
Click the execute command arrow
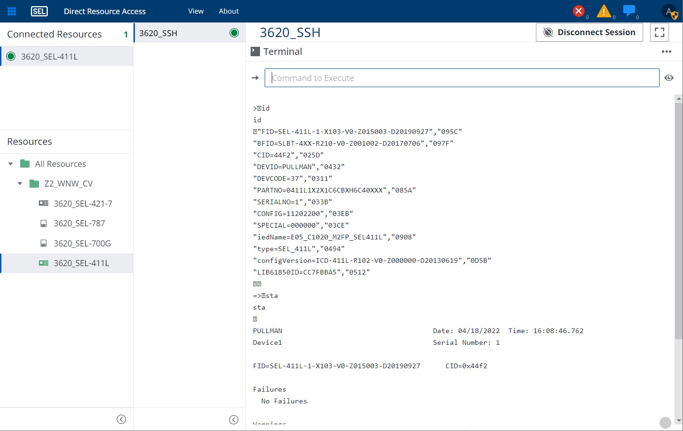click(255, 78)
